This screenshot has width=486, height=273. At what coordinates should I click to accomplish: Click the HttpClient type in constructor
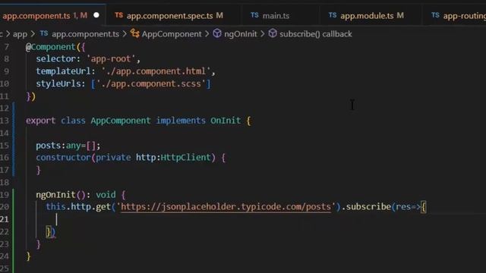[185, 158]
